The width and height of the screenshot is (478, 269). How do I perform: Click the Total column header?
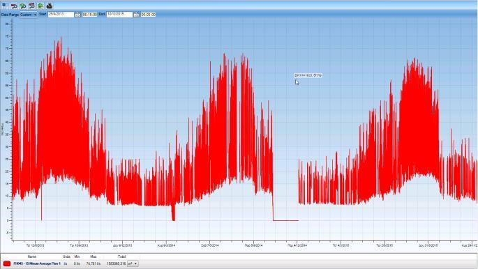tap(121, 256)
